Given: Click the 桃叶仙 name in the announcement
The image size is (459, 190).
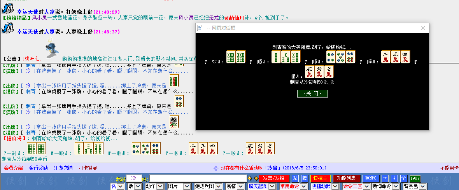Looking at the screenshot, I should (32, 59).
